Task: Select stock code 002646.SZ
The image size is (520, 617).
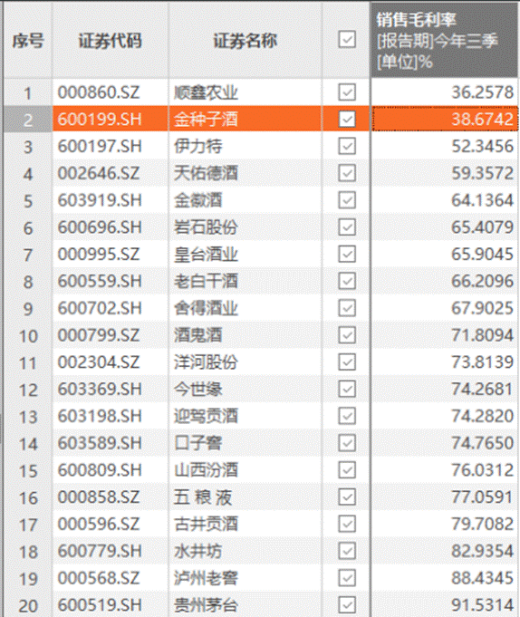Action: pos(99,173)
